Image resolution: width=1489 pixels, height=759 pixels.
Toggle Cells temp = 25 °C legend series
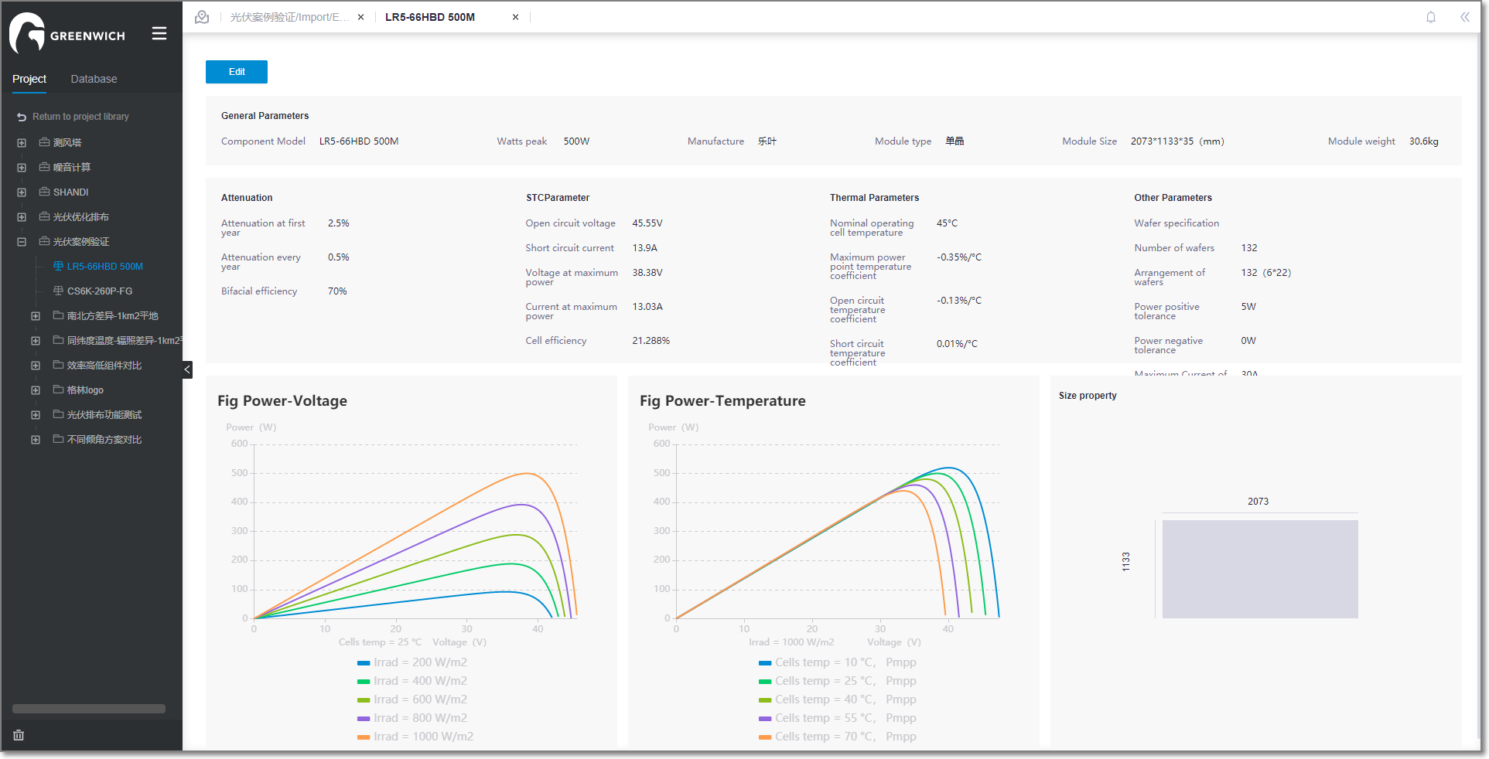[x=838, y=681]
